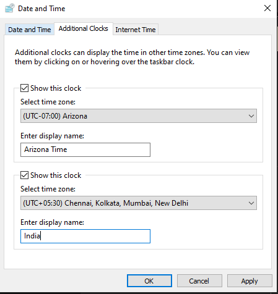Apply the clock settings

coord(250,281)
